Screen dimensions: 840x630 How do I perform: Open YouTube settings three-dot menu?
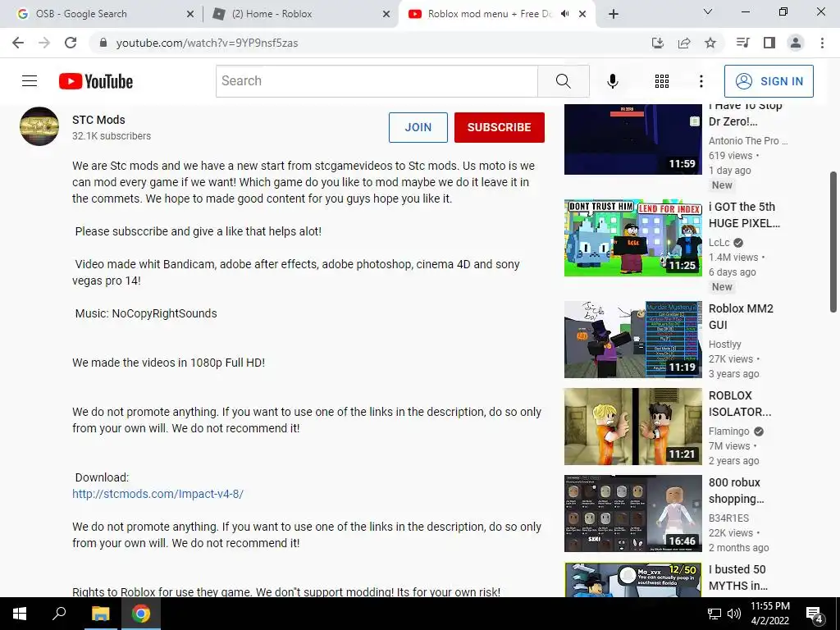coord(701,81)
